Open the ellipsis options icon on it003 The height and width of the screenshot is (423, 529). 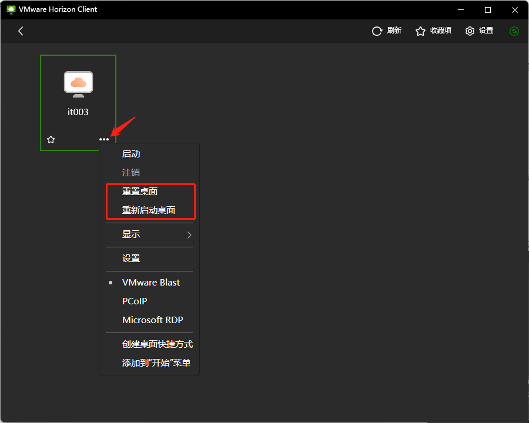coord(104,139)
